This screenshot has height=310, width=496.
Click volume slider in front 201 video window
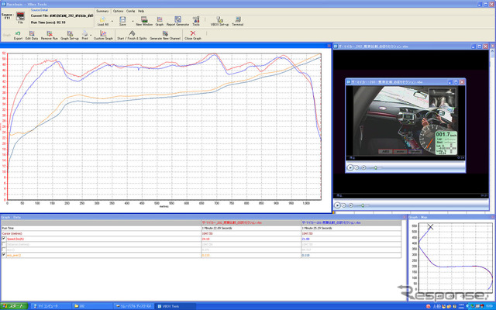point(375,167)
